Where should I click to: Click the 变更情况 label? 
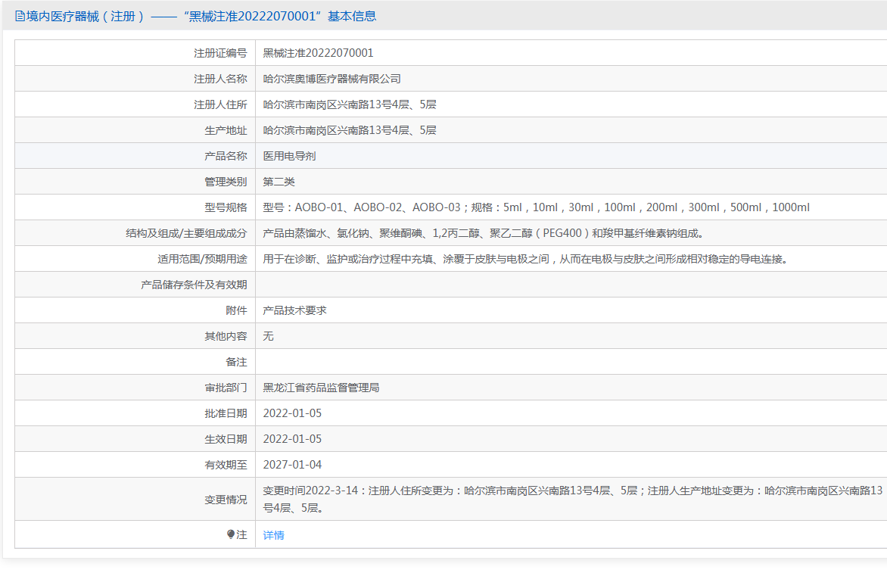pos(226,500)
